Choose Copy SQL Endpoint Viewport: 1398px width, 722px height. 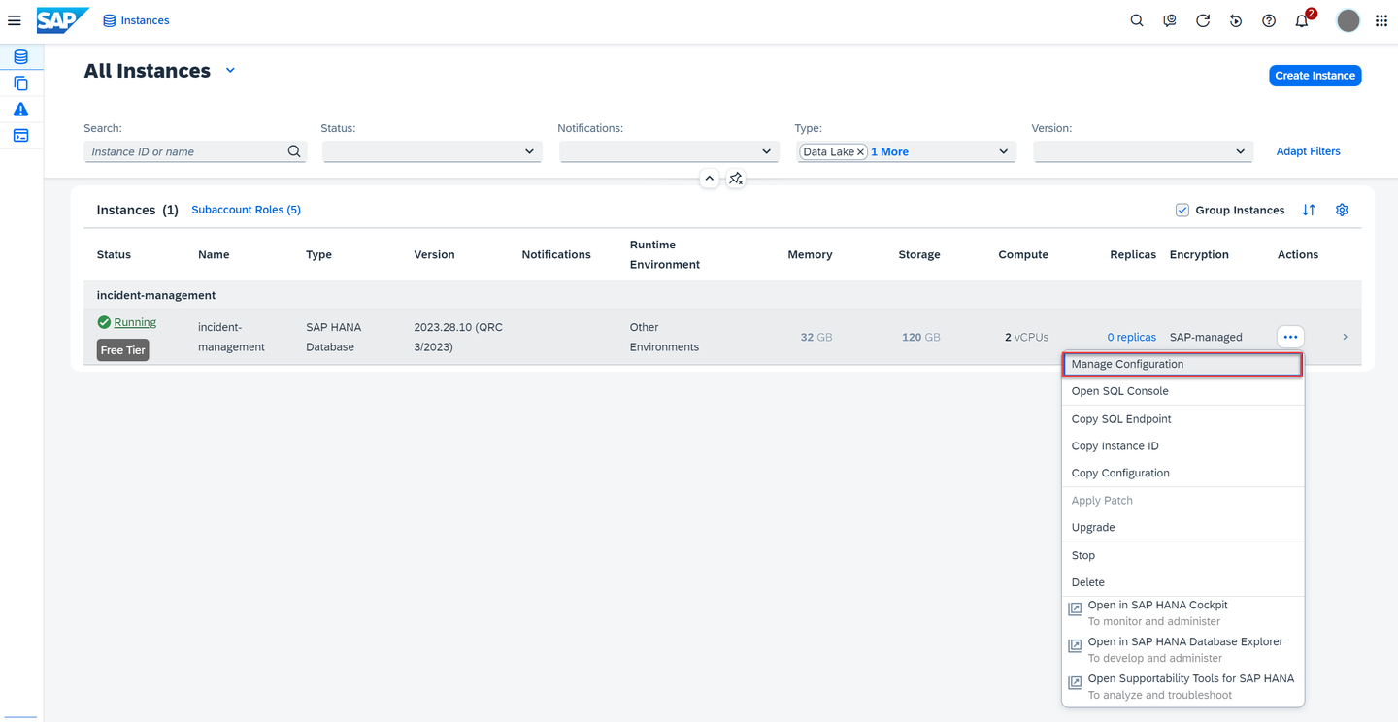pyautogui.click(x=1182, y=419)
